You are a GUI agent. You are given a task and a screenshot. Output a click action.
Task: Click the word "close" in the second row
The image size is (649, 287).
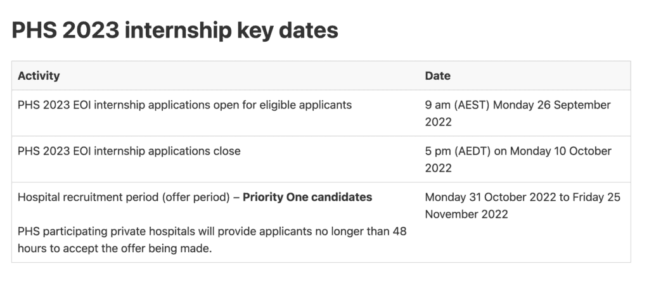226,151
